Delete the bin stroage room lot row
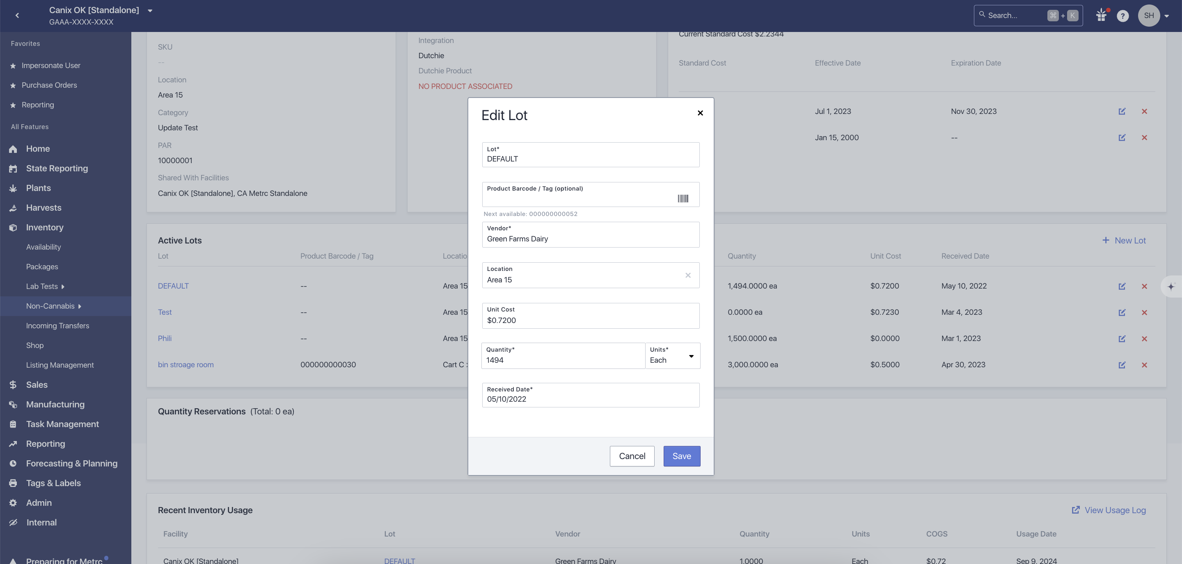 [x=1144, y=365]
